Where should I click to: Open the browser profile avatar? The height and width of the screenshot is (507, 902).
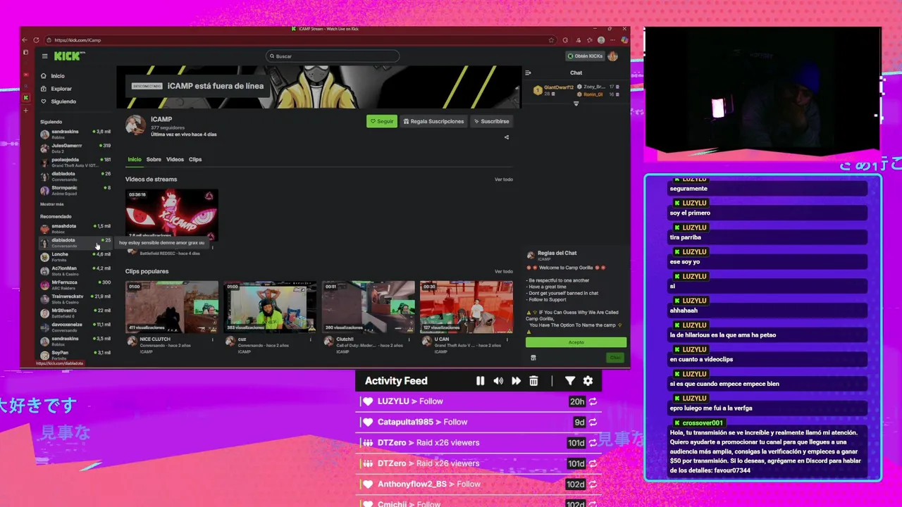[x=601, y=40]
